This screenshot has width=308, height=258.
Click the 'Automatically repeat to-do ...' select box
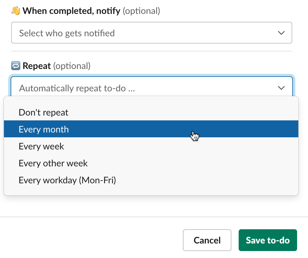tap(152, 87)
